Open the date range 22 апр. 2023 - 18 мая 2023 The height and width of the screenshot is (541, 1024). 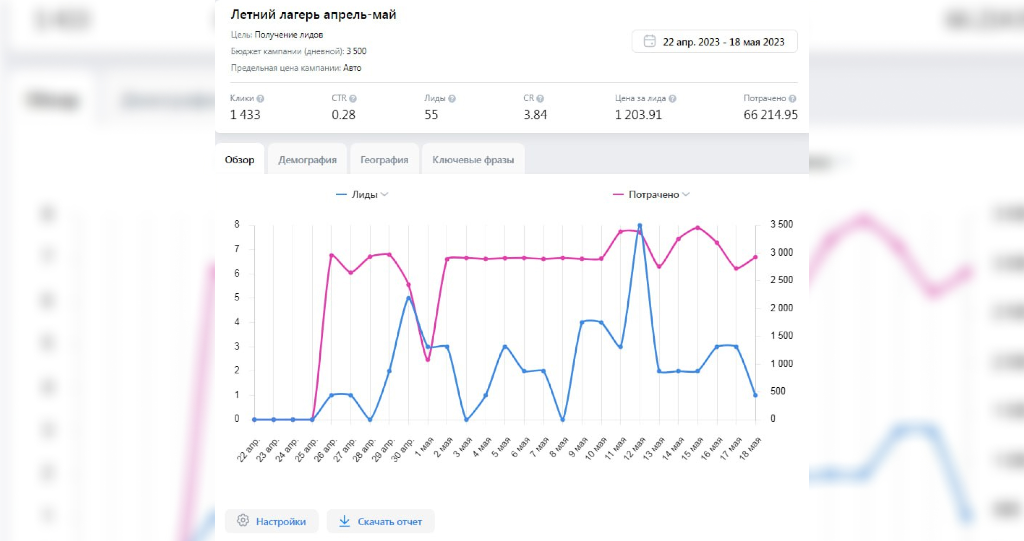pos(714,41)
